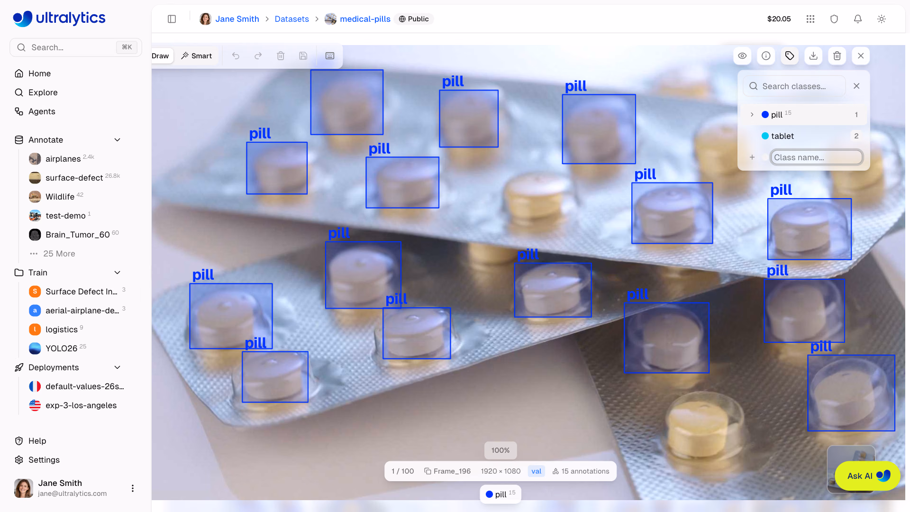
Task: Click the Datasets breadcrumb link
Action: pos(291,19)
